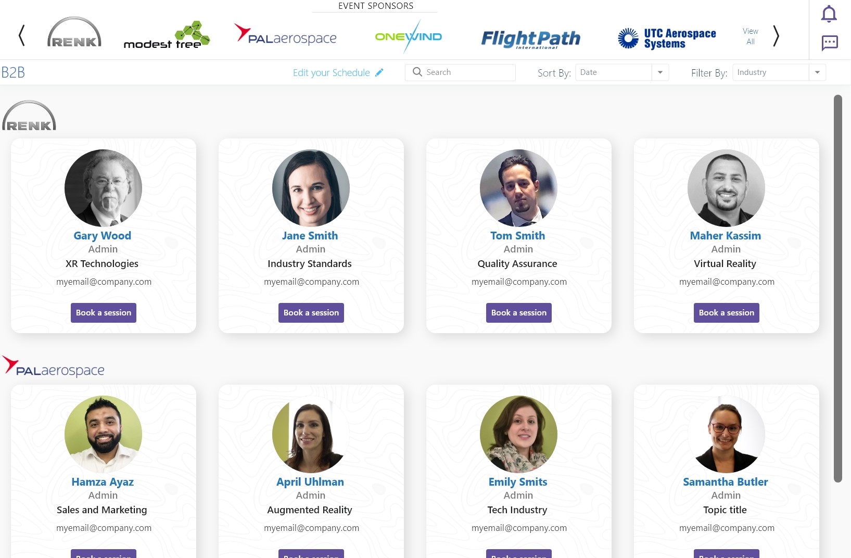851x558 pixels.
Task: Expand the Sort By Date dropdown arrow
Action: coord(660,72)
